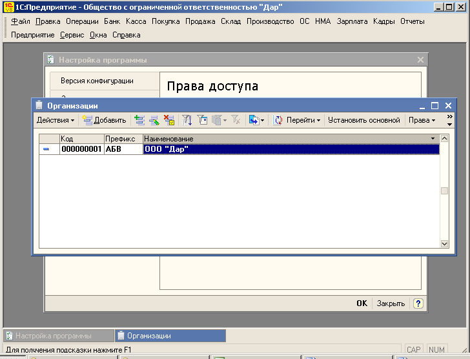Click the disable filter icon
The width and height of the screenshot is (470, 359).
click(236, 120)
